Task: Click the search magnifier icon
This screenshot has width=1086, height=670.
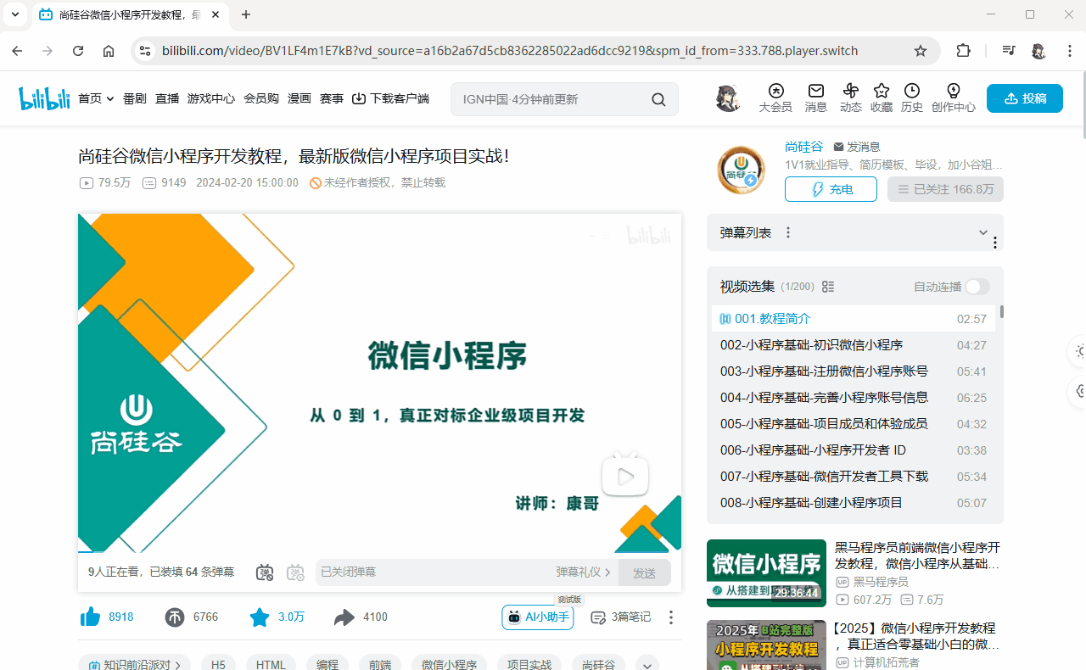Action: click(658, 99)
